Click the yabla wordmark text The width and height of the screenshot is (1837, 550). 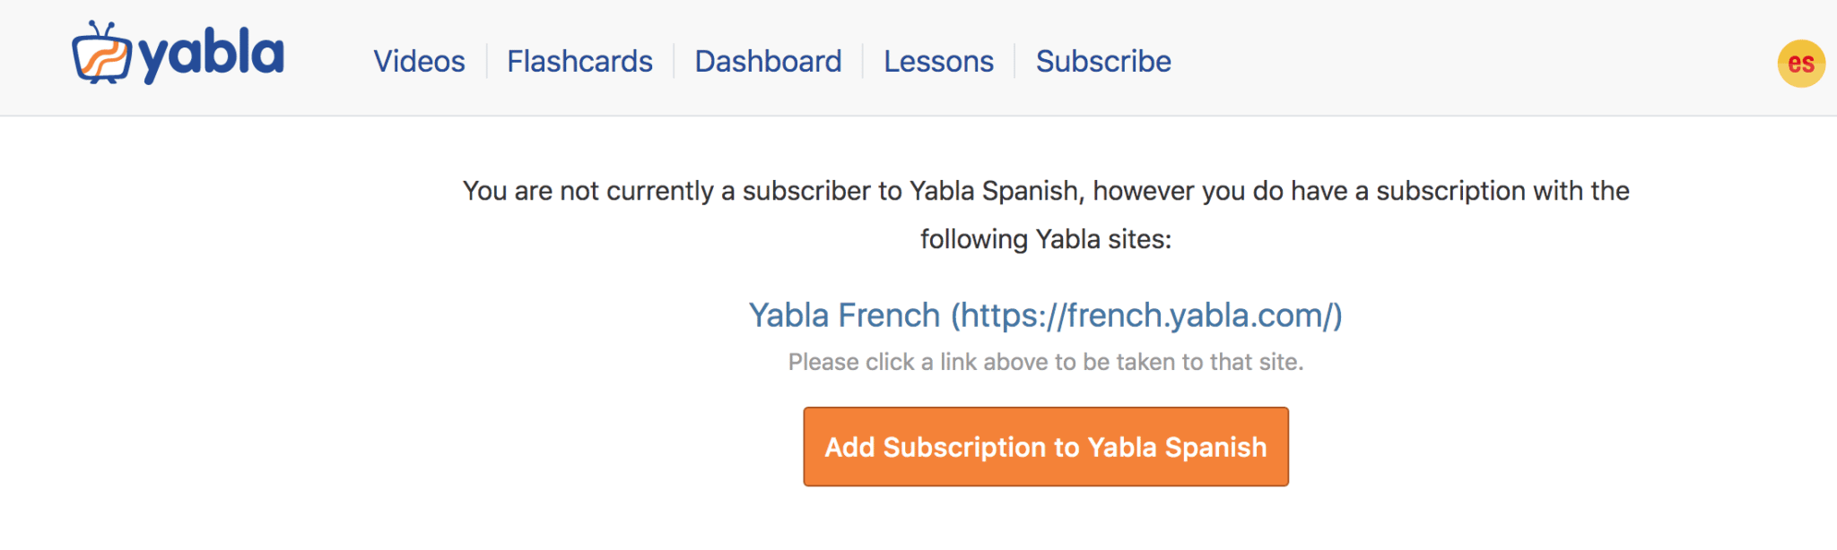click(212, 56)
